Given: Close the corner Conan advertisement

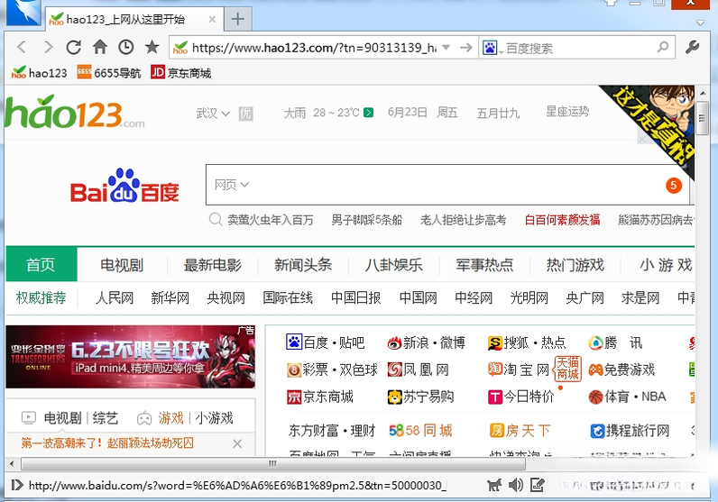Looking at the screenshot, I should pos(642,139).
